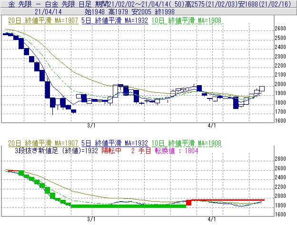Select 5日 MA=1932 legend above the three-line break chart

pos(115,143)
